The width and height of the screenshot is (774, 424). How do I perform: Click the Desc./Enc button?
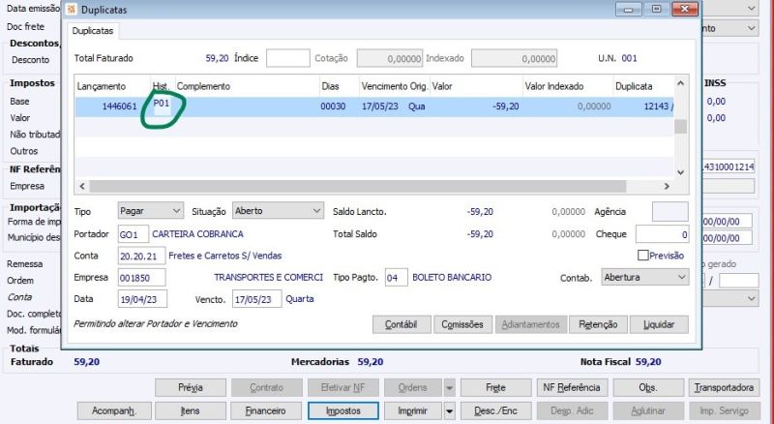pyautogui.click(x=495, y=410)
